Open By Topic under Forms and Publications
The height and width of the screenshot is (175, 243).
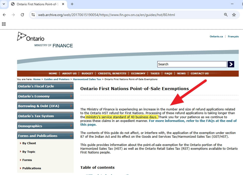tap(29, 152)
